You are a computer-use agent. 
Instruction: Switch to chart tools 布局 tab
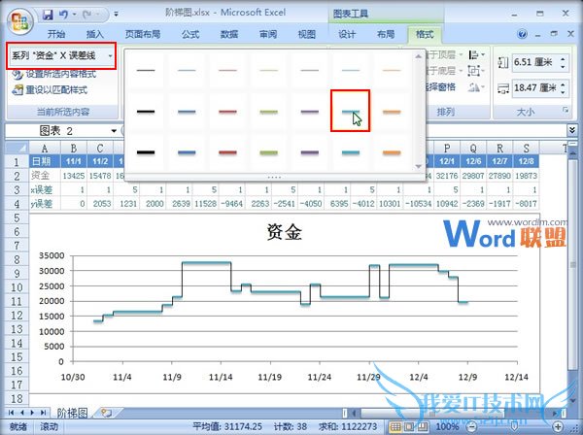[386, 34]
